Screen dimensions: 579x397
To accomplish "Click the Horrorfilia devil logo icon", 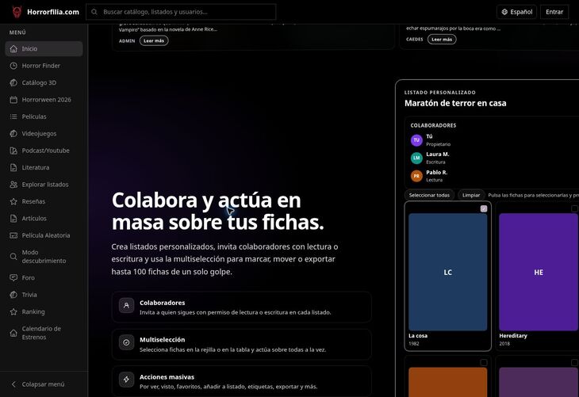I will pos(17,12).
